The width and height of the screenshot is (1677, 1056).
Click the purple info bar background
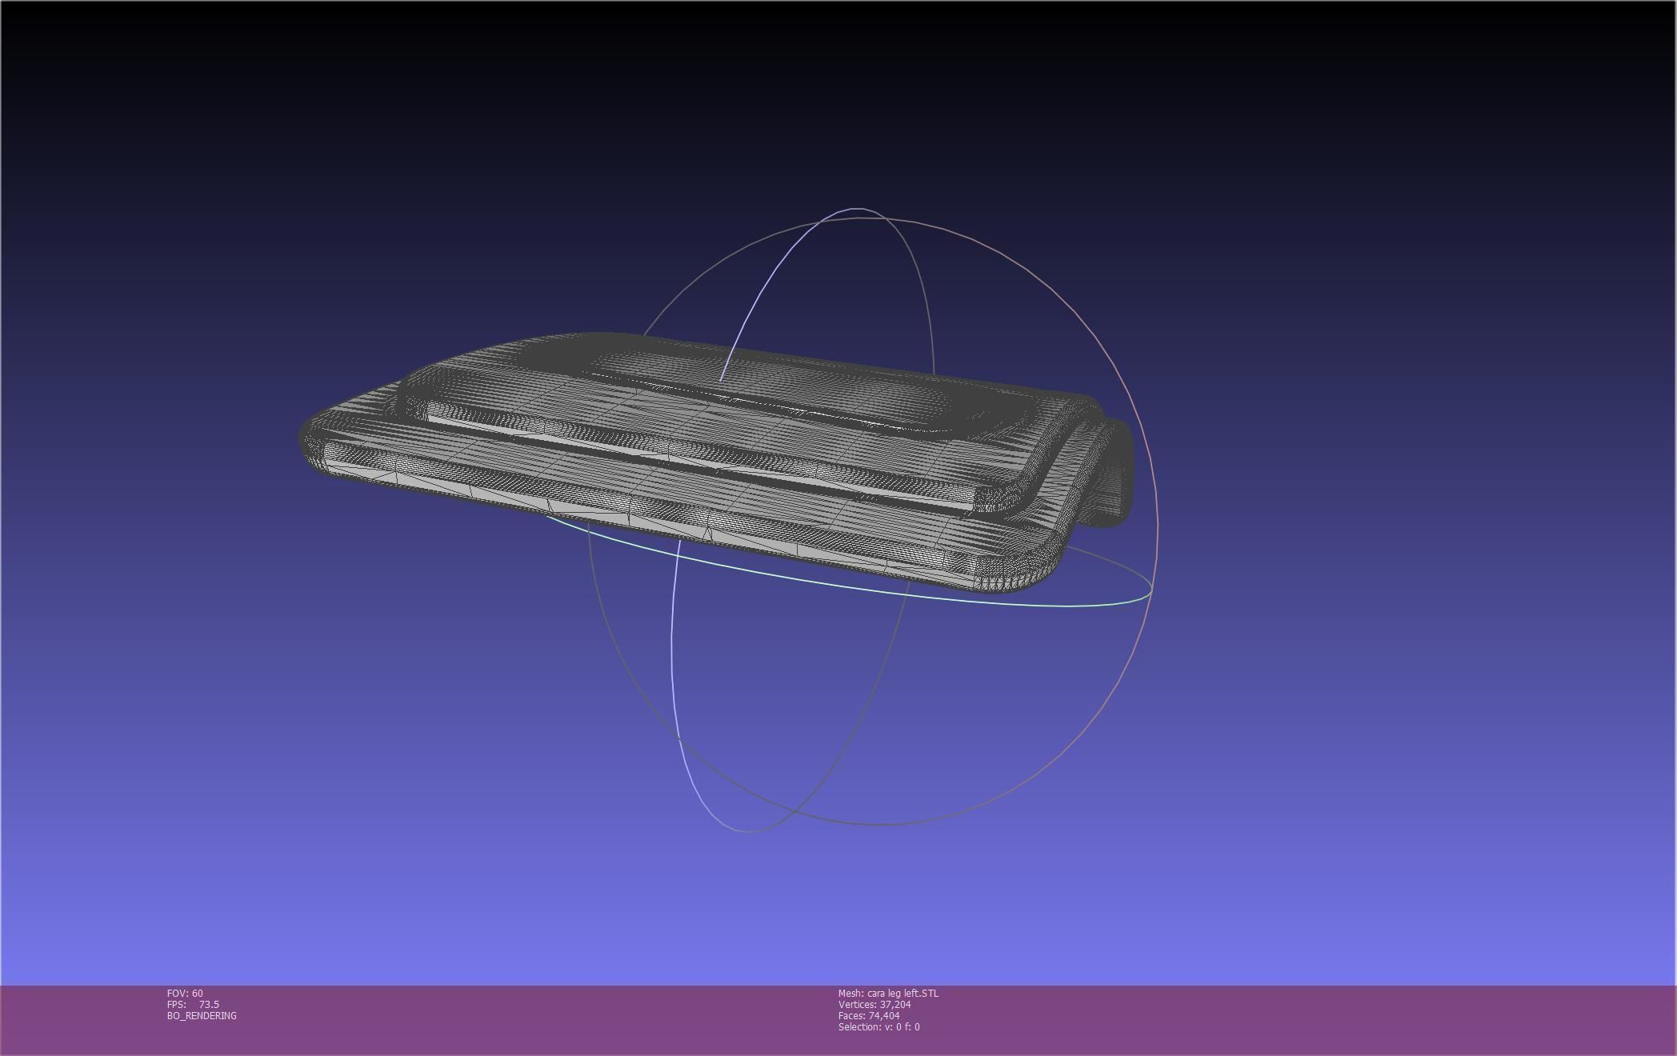click(x=1280, y=1020)
